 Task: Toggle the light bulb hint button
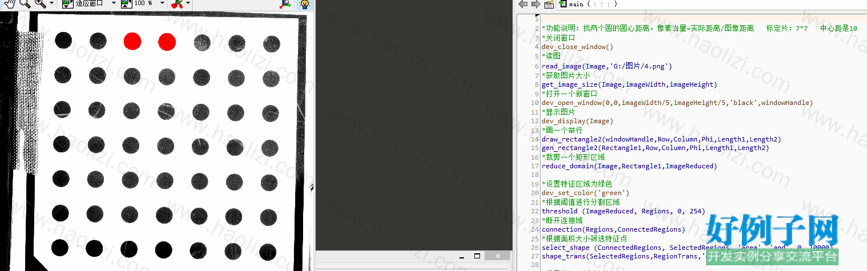coord(304,4)
